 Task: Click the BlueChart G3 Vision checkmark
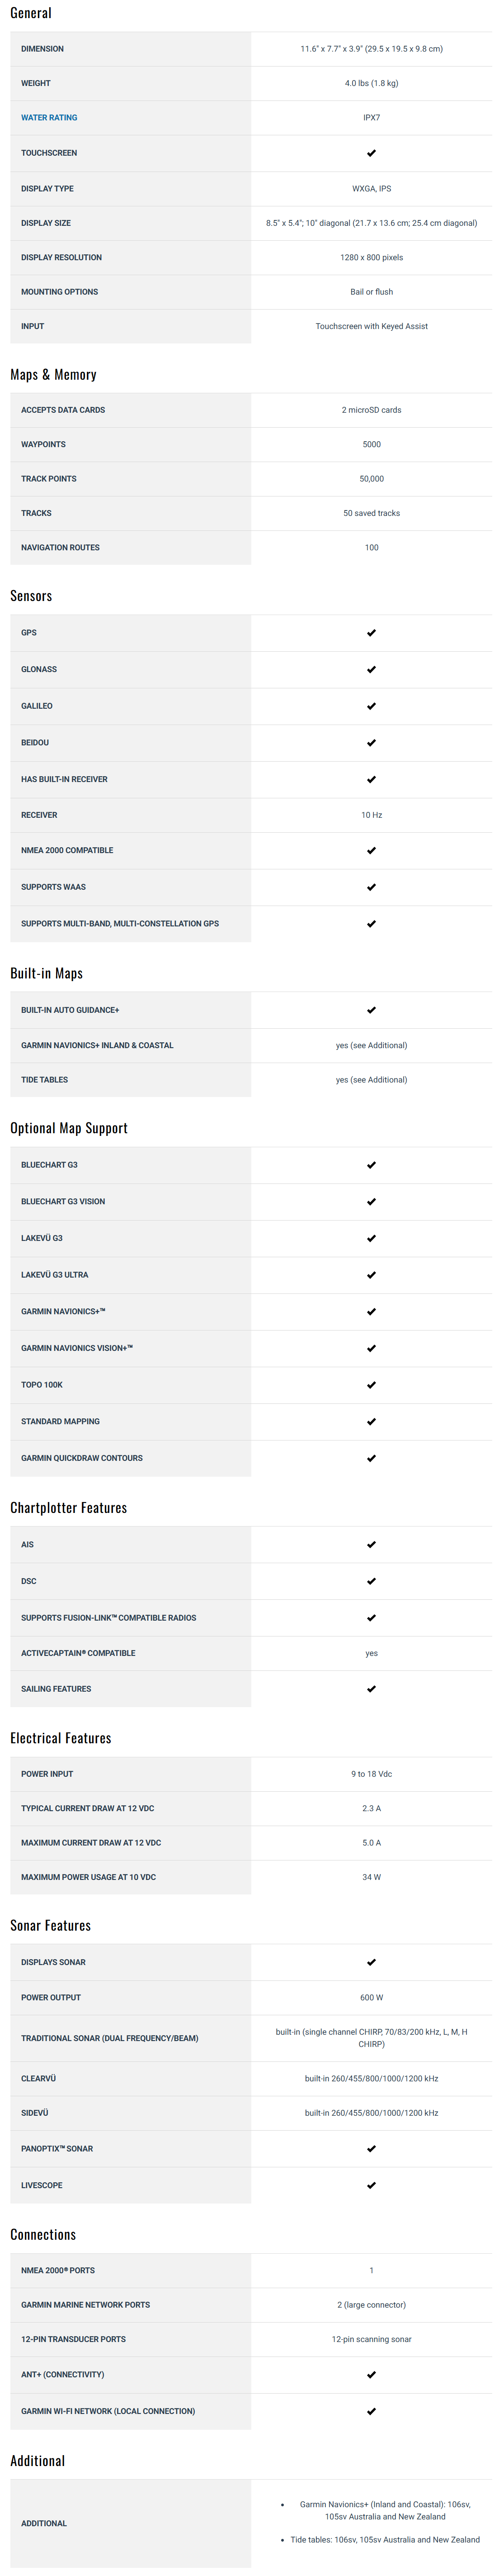point(371,1202)
